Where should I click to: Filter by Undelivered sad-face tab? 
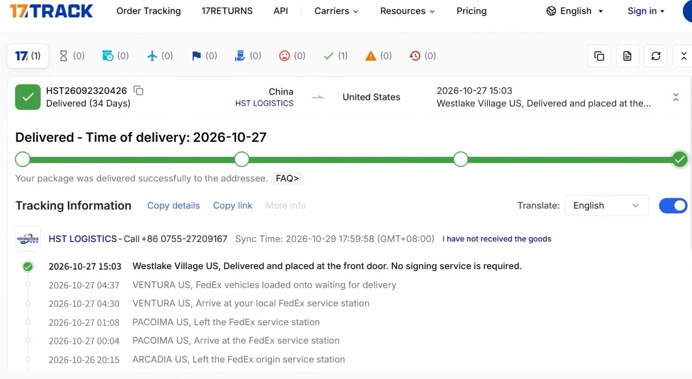point(292,55)
